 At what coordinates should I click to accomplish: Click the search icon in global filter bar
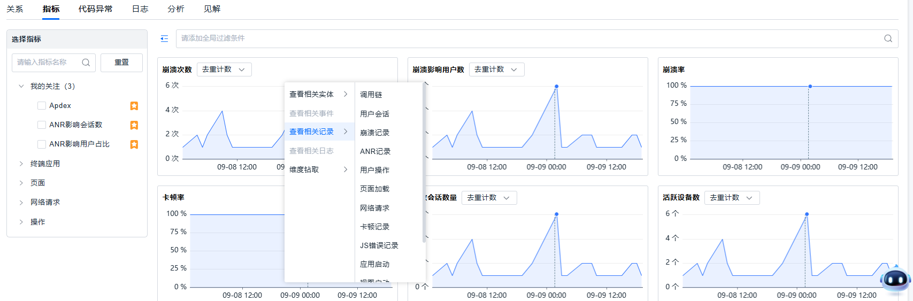click(888, 38)
